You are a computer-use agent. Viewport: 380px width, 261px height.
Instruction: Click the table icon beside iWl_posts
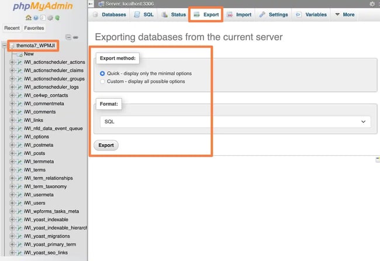pos(19,153)
